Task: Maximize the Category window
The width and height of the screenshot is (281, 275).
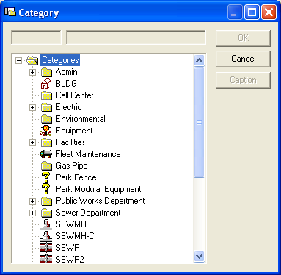Action: 252,12
